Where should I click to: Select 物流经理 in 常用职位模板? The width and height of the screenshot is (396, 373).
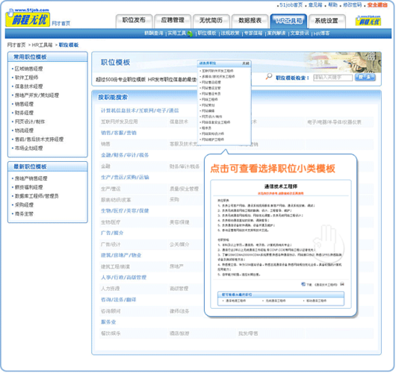coord(24,131)
